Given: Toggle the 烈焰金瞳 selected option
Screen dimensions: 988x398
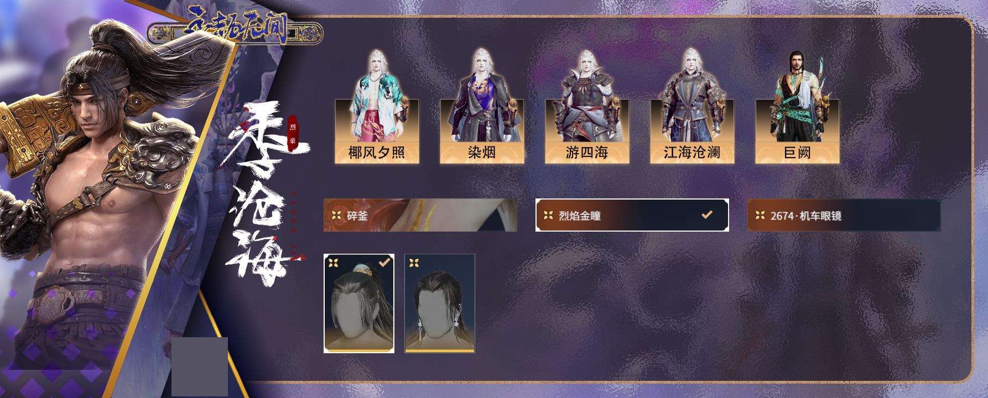Looking at the screenshot, I should [x=632, y=215].
